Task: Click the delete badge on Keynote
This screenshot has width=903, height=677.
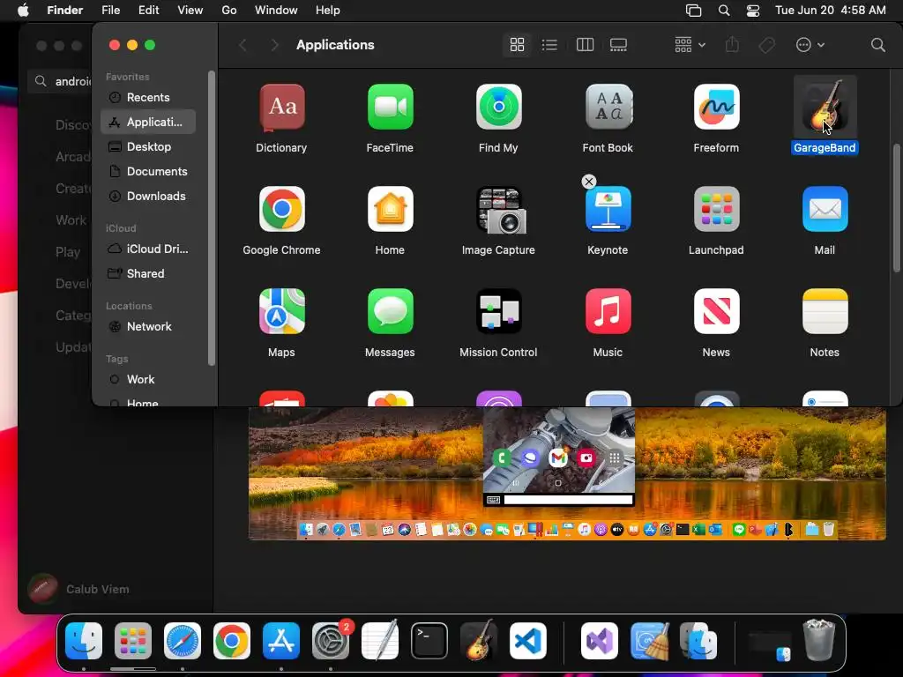Action: [588, 182]
